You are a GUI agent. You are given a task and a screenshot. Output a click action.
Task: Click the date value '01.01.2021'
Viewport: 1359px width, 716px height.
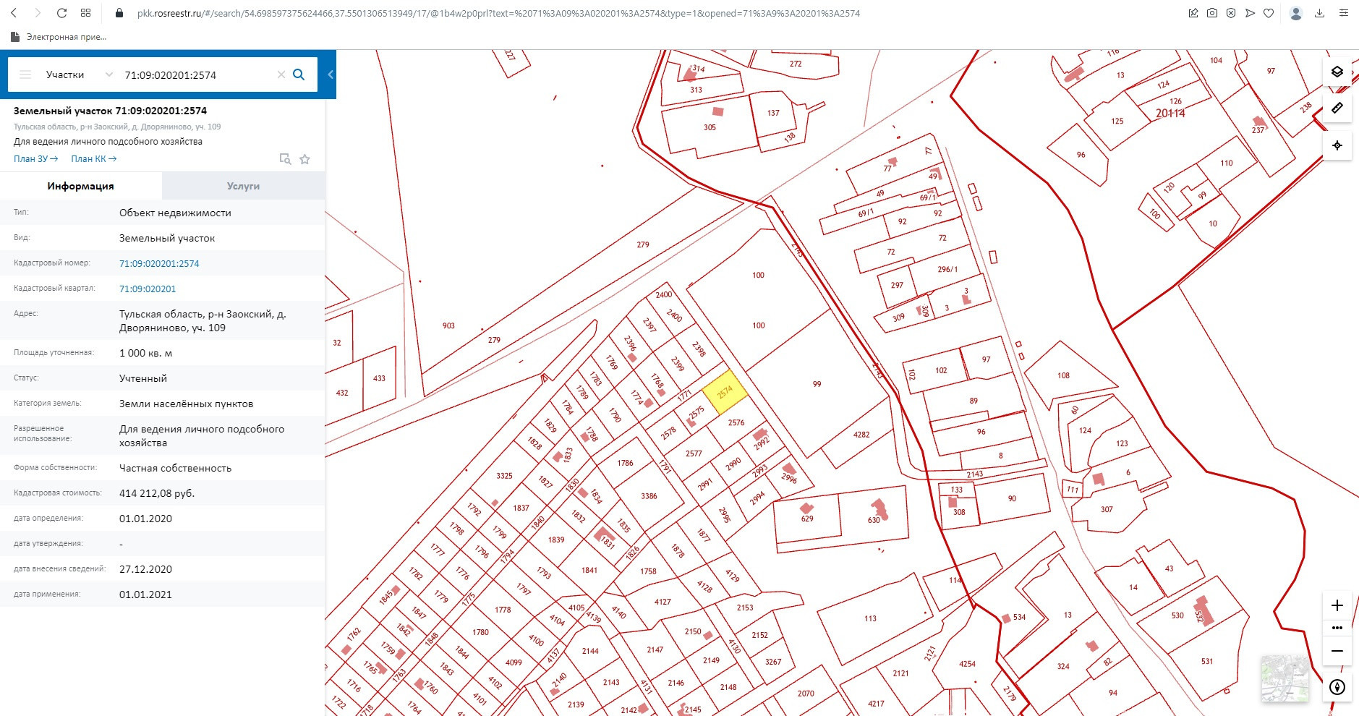[145, 594]
